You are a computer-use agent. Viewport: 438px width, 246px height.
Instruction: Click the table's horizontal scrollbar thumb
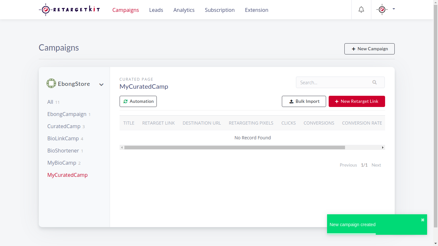click(235, 147)
